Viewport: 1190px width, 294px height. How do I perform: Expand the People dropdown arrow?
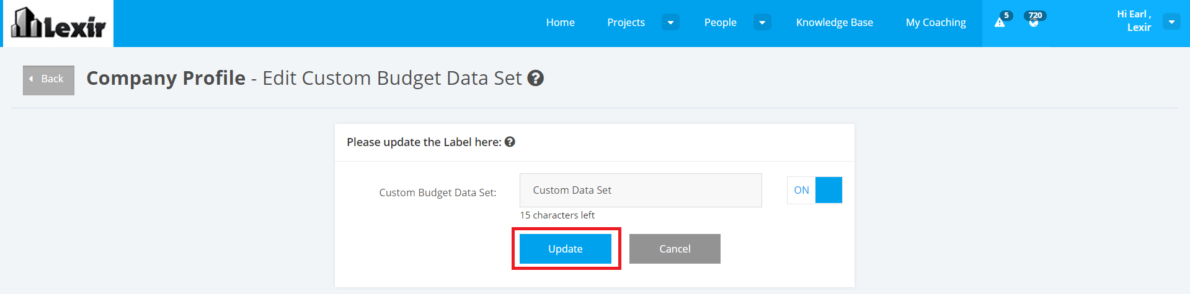pos(762,22)
